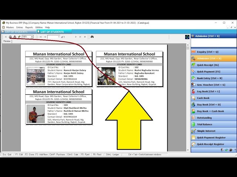Open the Masters menu

coord(10,27)
